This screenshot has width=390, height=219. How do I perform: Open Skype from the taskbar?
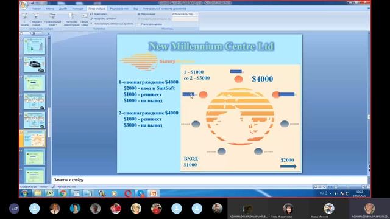coord(141,193)
